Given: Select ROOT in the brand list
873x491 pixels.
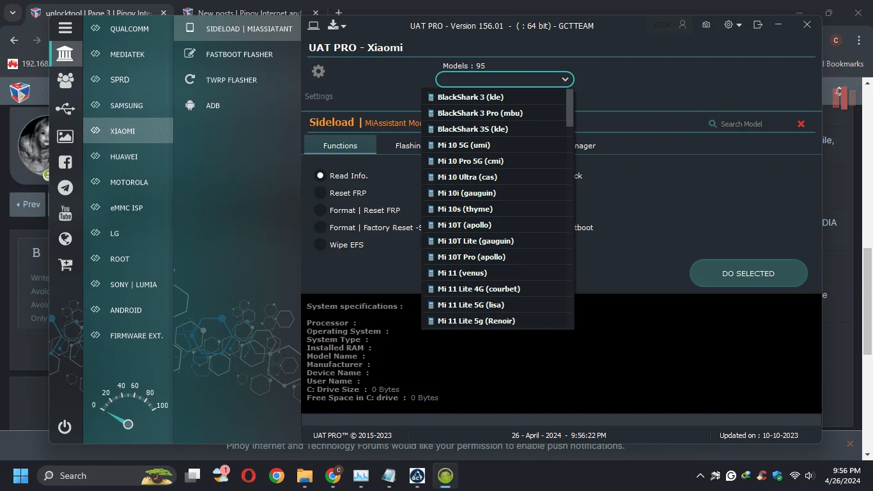Looking at the screenshot, I should click(128, 259).
